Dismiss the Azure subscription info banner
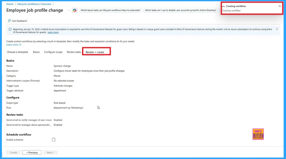Image resolution: width=286 pixels, height=159 pixels. (x=277, y=29)
